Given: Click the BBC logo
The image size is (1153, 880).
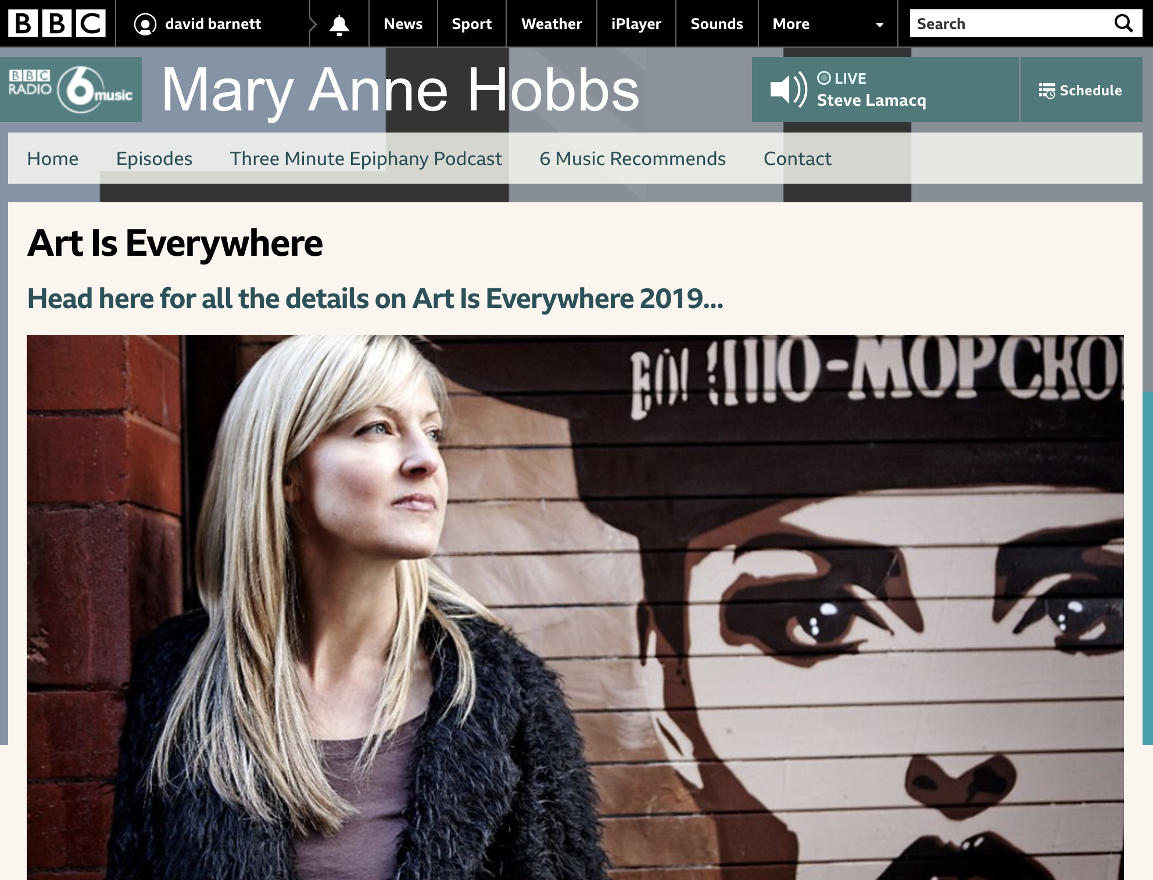Looking at the screenshot, I should [57, 23].
